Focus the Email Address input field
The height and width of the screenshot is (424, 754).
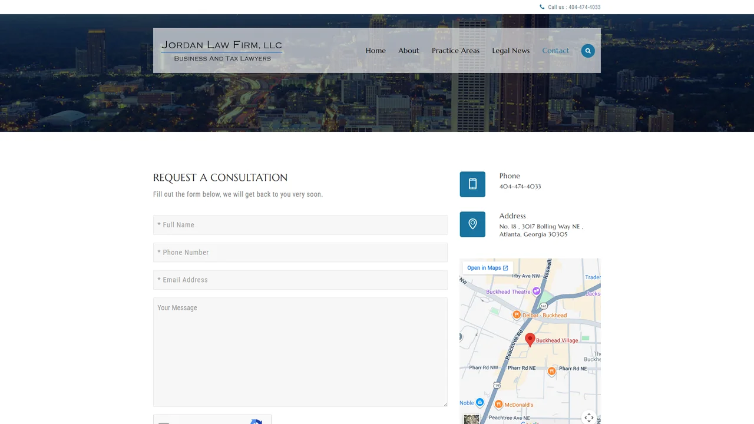[x=300, y=280]
